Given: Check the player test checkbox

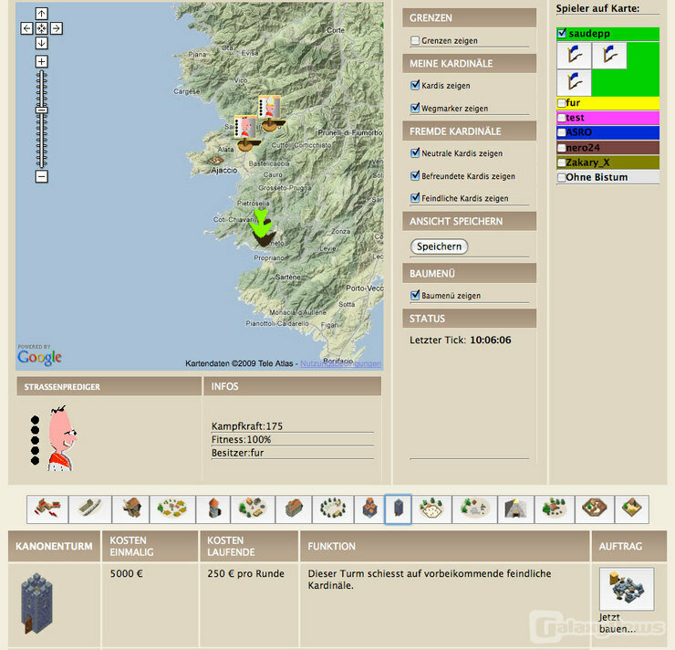Looking at the screenshot, I should [x=562, y=118].
